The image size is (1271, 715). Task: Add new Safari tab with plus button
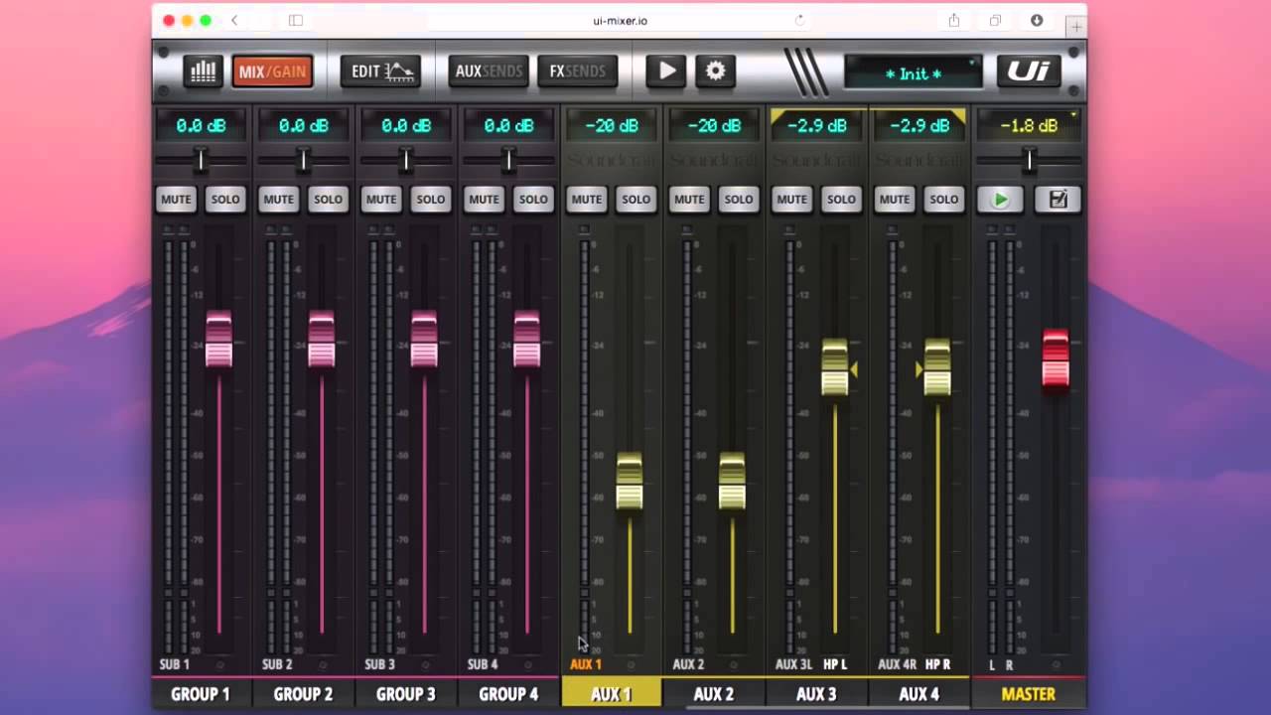pos(1075,27)
